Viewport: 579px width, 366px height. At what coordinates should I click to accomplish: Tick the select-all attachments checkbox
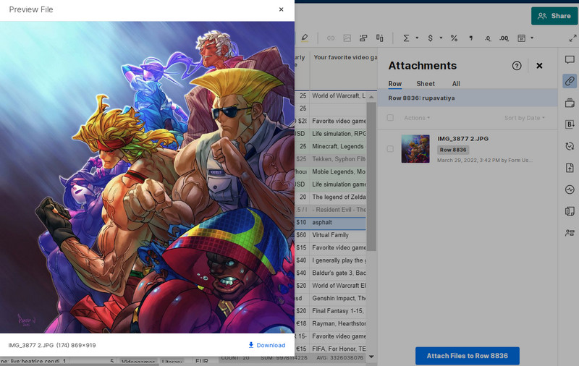pos(390,118)
